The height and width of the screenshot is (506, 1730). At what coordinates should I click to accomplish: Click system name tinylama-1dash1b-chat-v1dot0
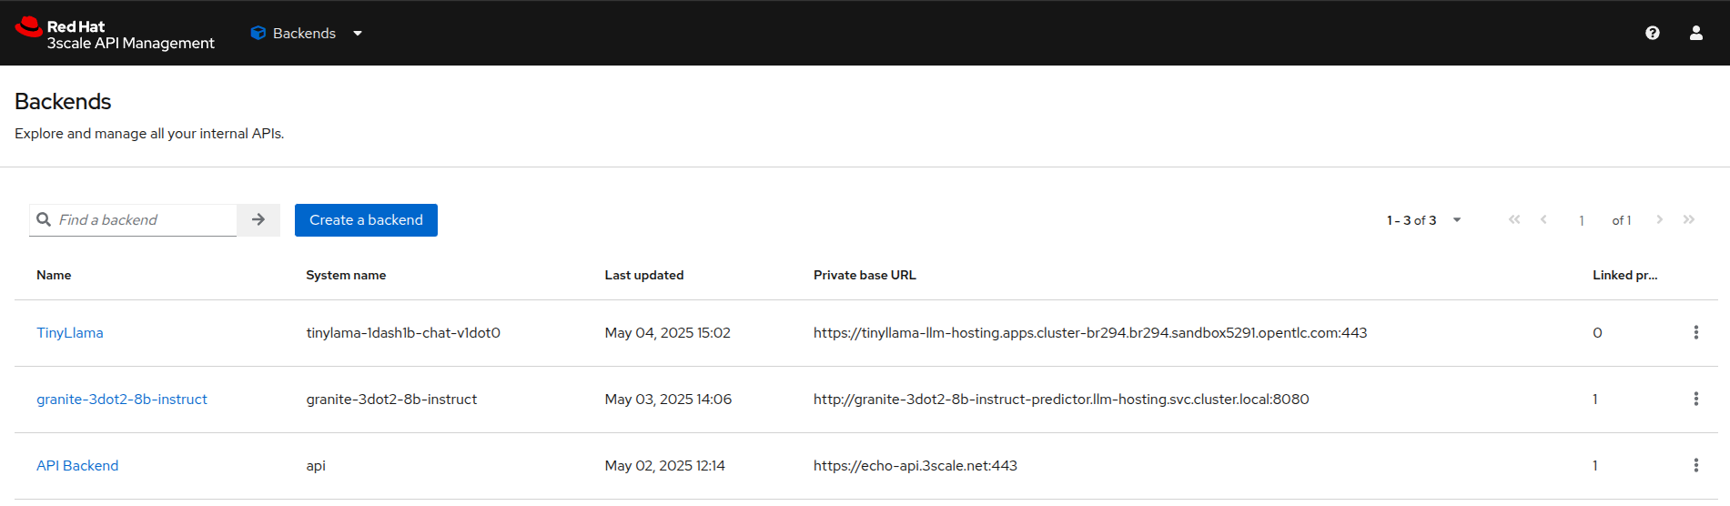coord(403,333)
